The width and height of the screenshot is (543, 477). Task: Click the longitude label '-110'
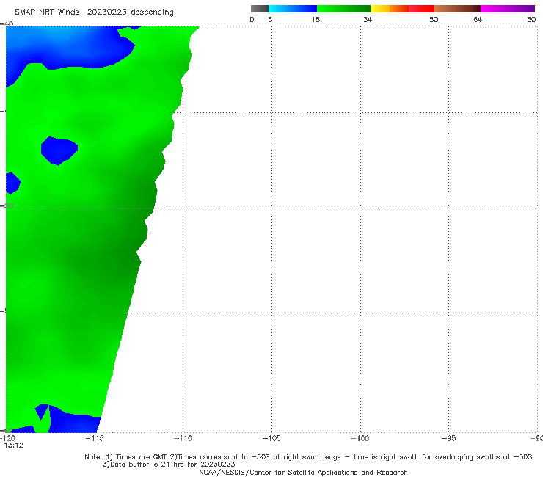point(183,438)
